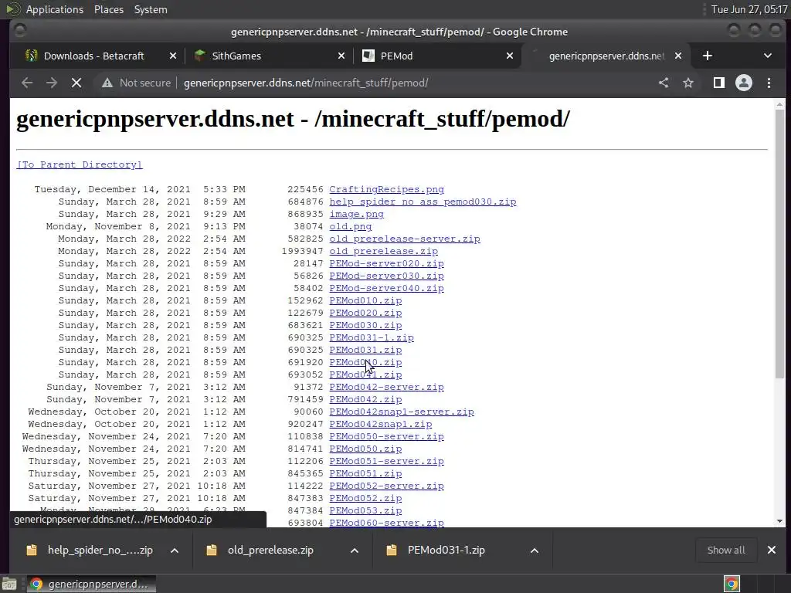Open the CraftingRecipes.png link
791x593 pixels.
tap(386, 189)
